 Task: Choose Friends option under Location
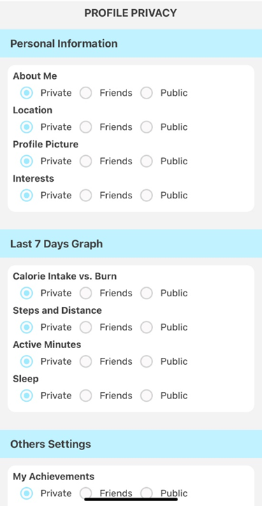pyautogui.click(x=86, y=127)
